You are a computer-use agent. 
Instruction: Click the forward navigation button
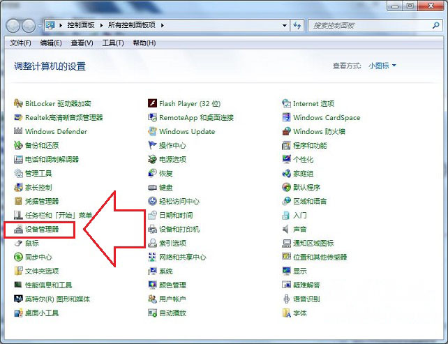click(29, 26)
